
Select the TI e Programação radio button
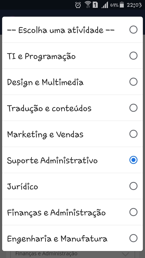pos(133,56)
